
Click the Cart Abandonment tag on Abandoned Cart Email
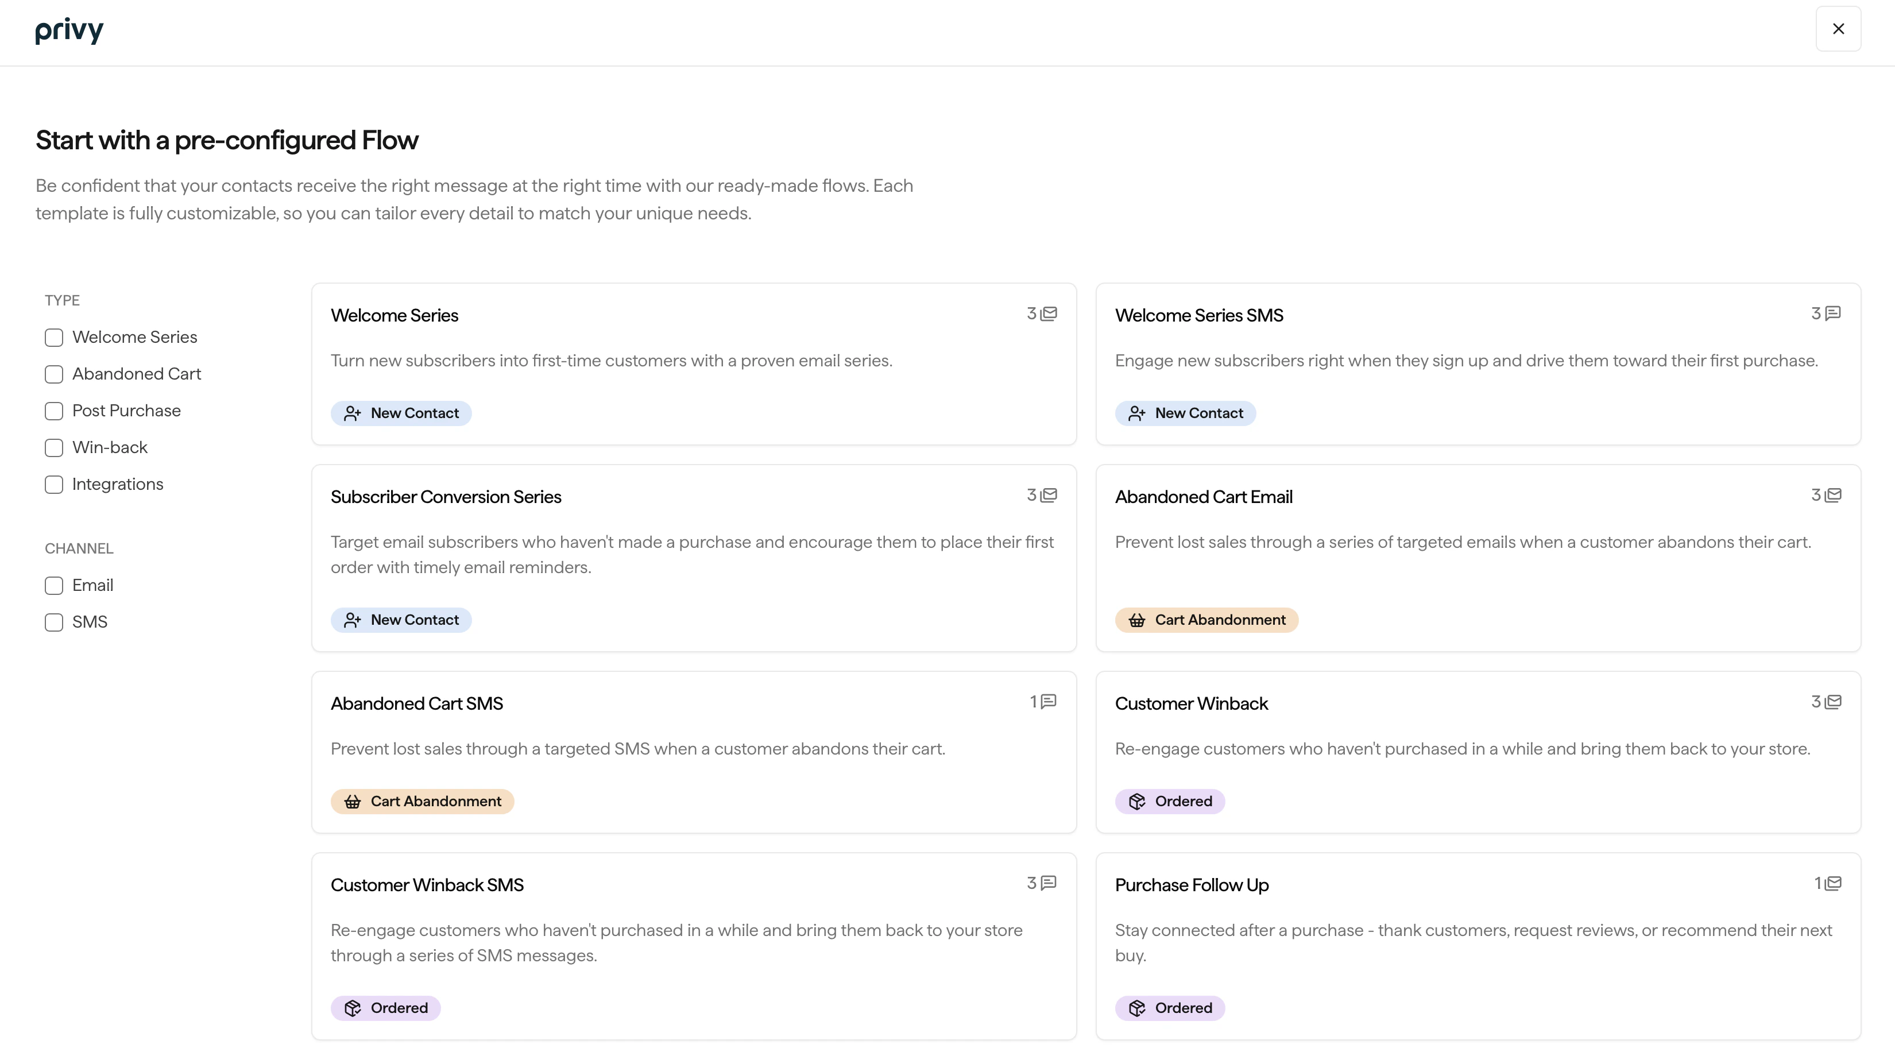tap(1206, 620)
